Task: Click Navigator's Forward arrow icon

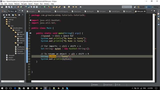Action: 6,15
